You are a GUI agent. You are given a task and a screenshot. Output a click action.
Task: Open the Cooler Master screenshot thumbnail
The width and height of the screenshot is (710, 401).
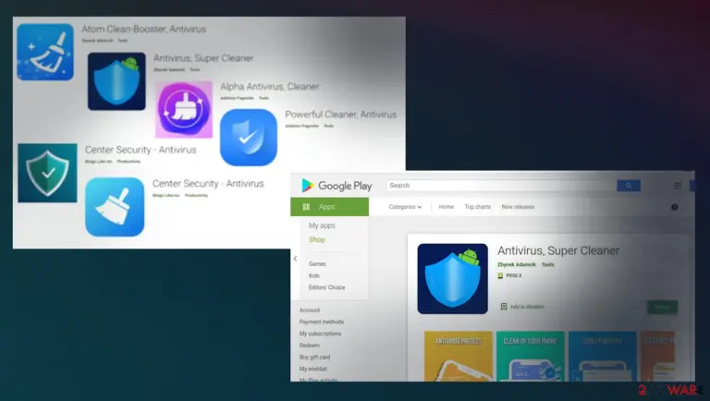(x=603, y=357)
